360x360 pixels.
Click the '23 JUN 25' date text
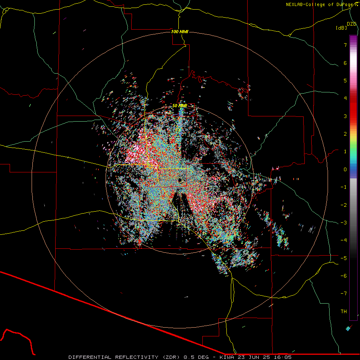tap(253, 357)
